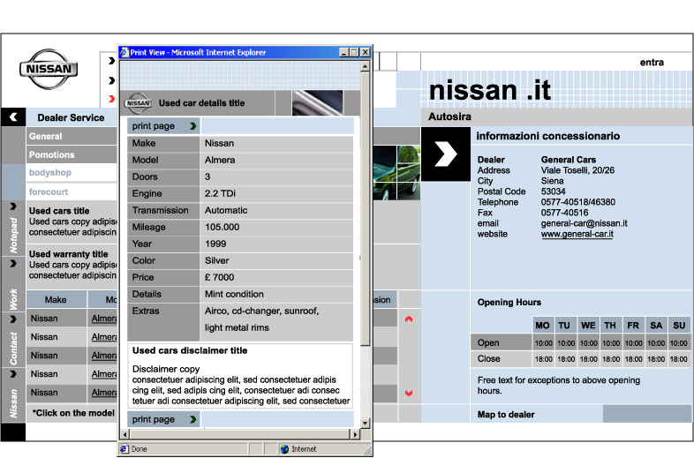Click the page icon next to Done status

click(124, 448)
